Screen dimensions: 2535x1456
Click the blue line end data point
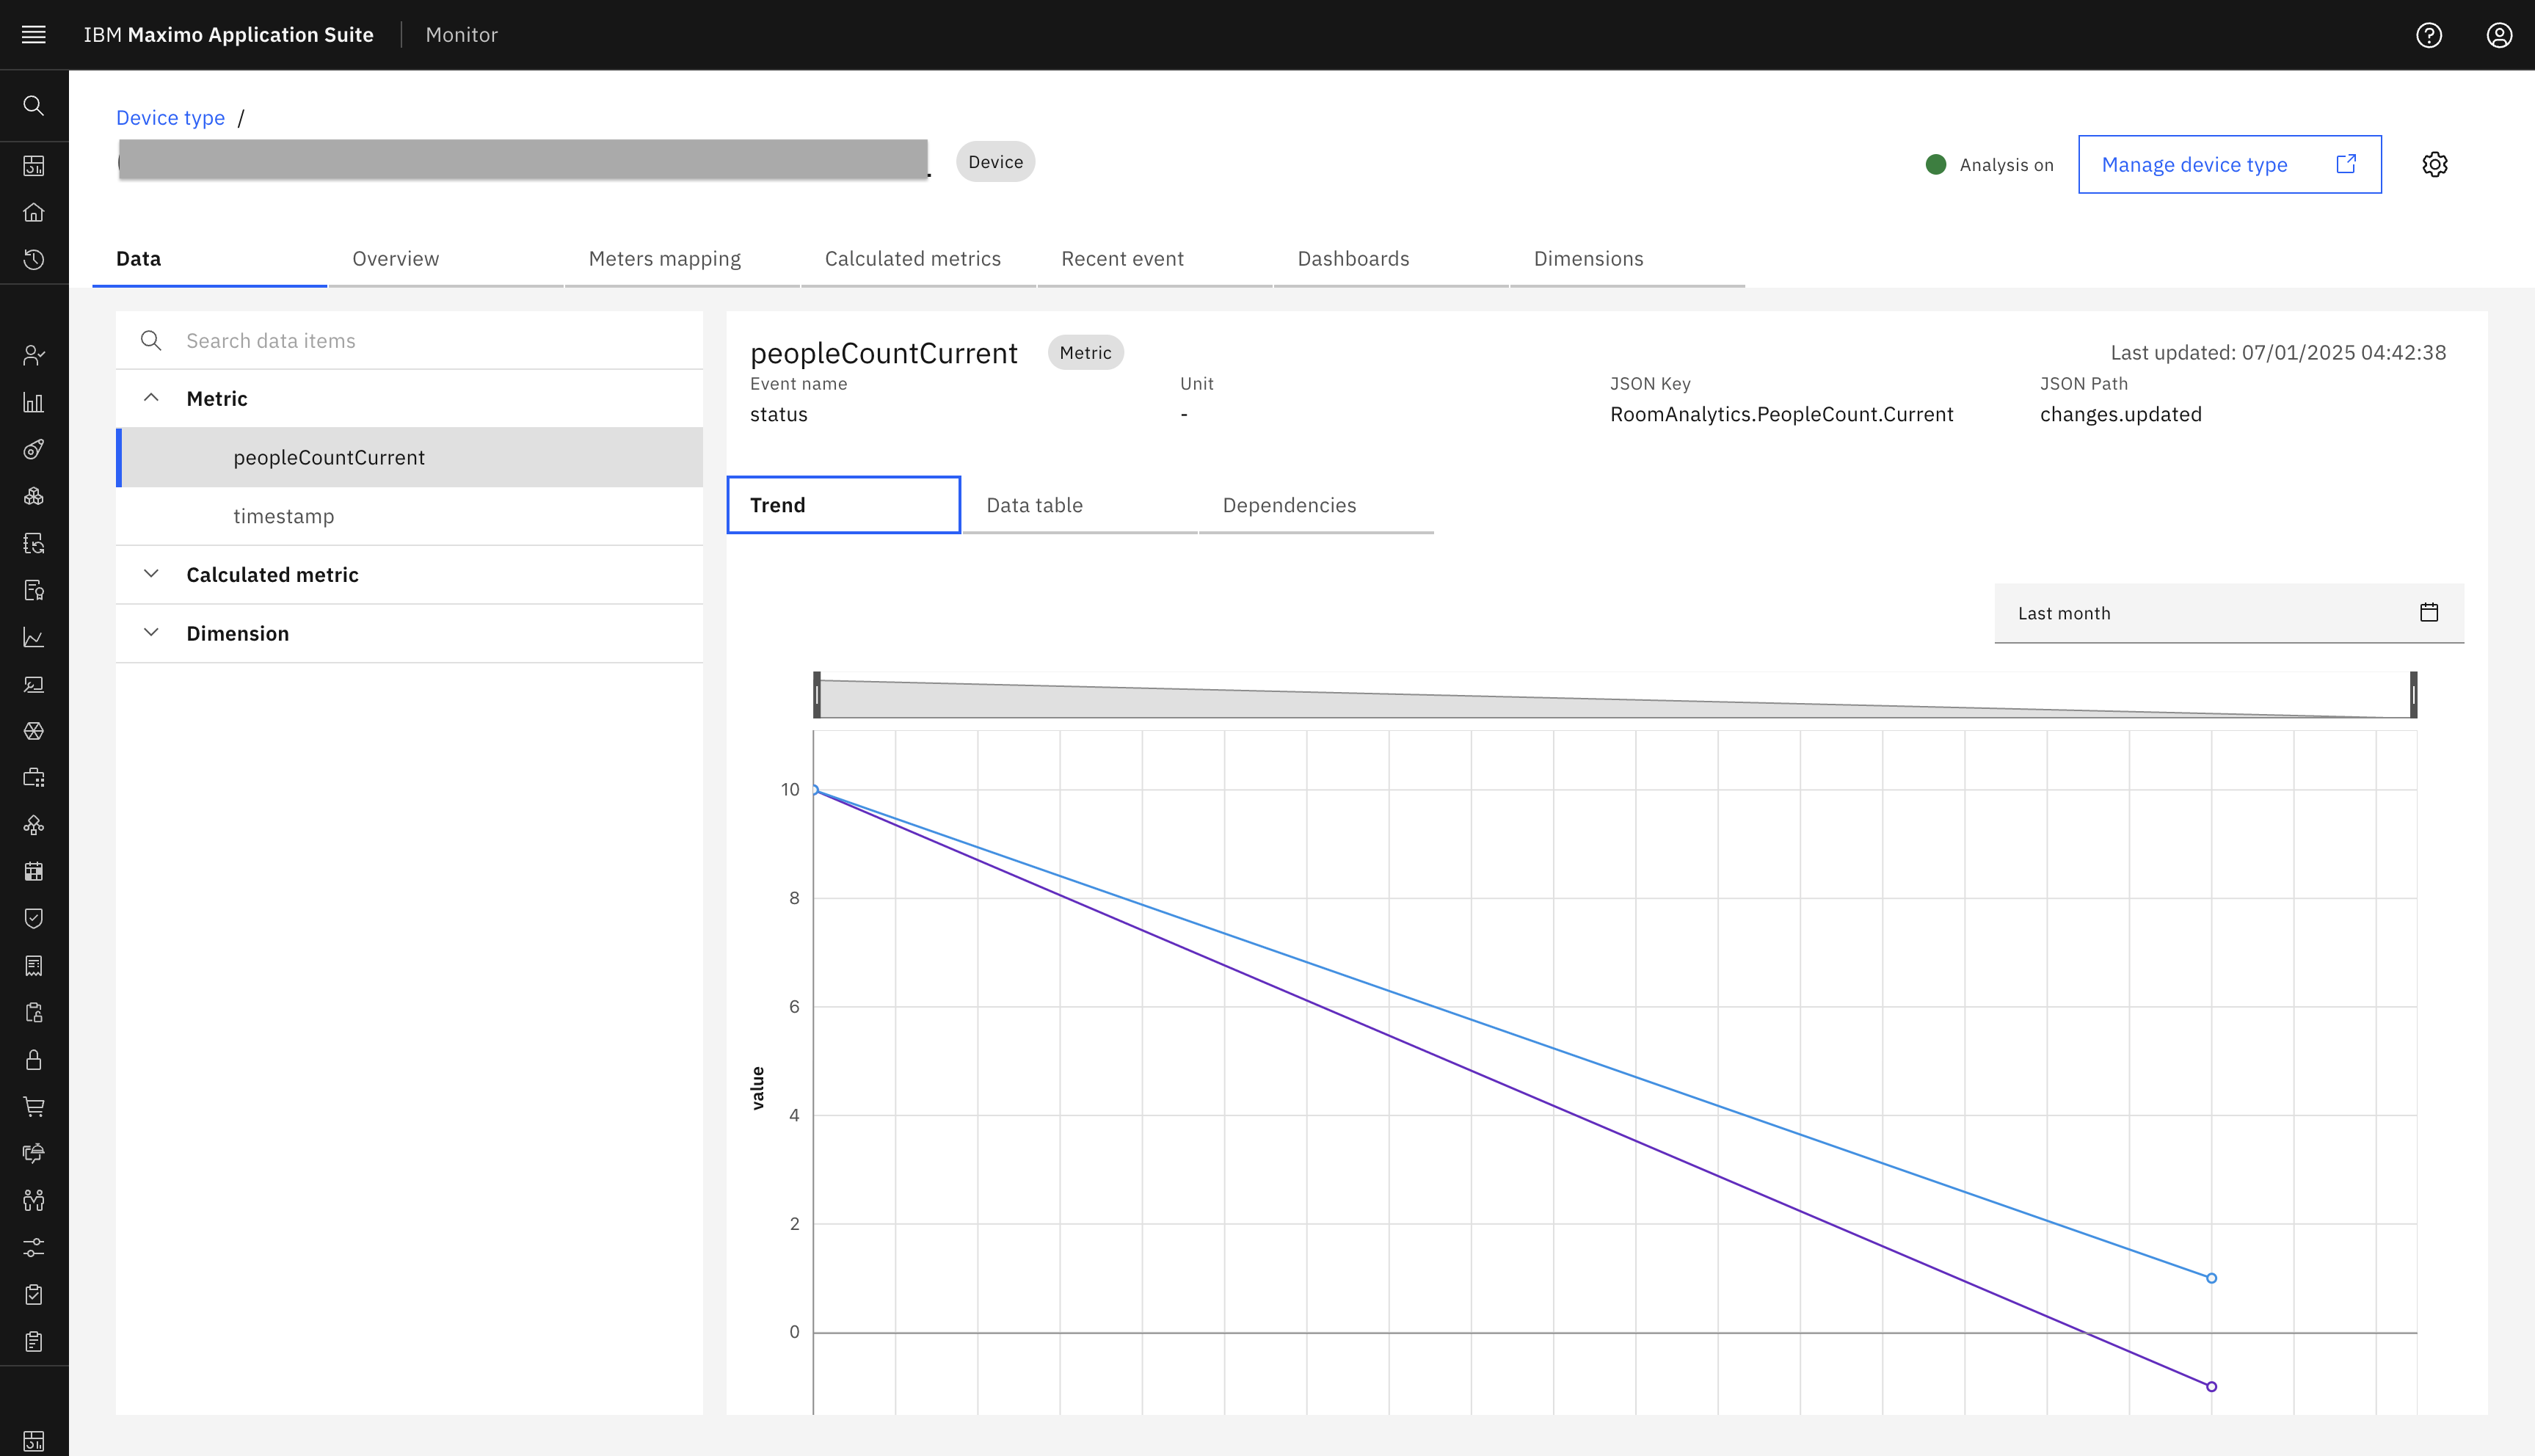click(2211, 1278)
